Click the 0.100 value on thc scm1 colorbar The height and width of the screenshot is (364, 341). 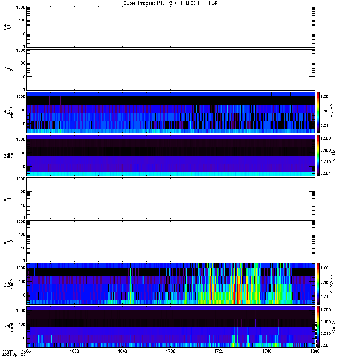pyautogui.click(x=326, y=322)
